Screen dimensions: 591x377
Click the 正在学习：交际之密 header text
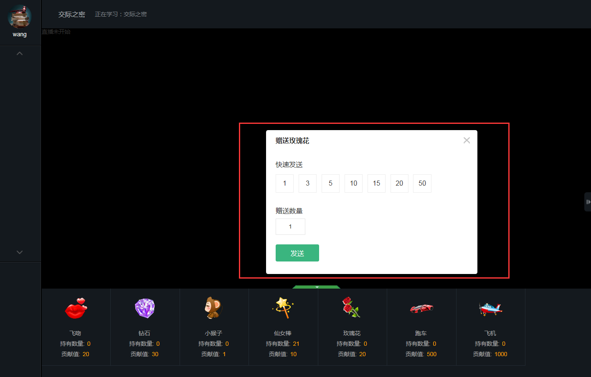[121, 14]
